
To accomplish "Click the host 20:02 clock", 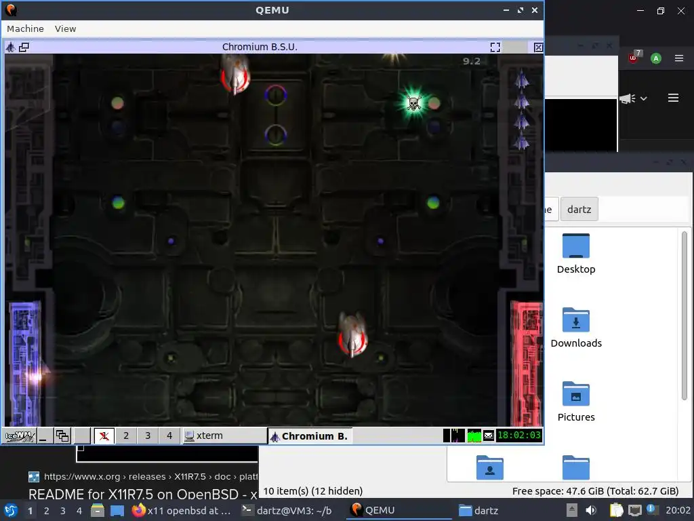I will pos(678,510).
